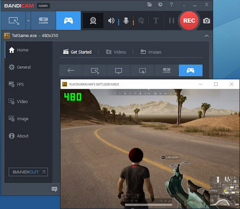240x209 pixels.
Task: Click the compass bar in game
Action: [x=144, y=93]
